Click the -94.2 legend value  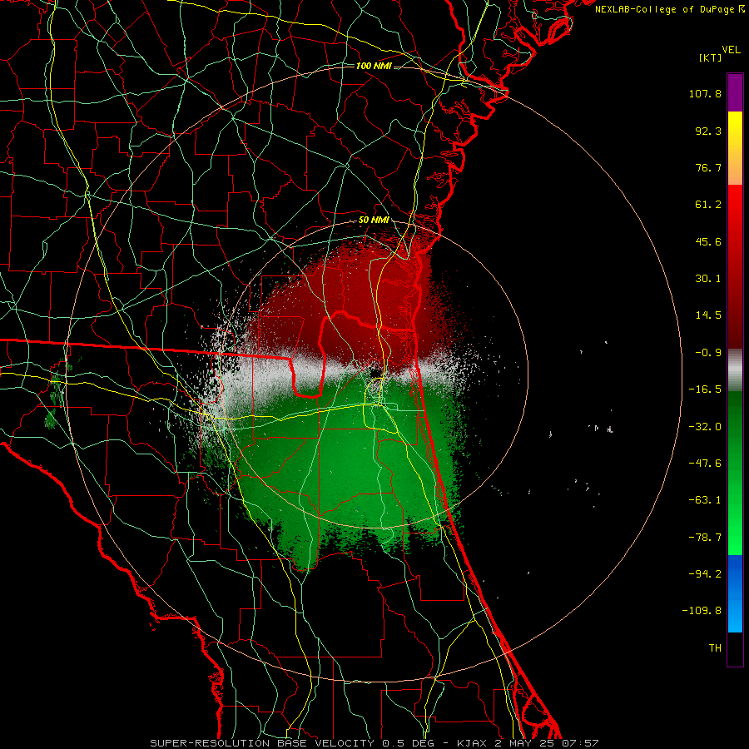(x=705, y=574)
